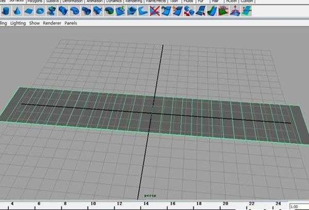The image size is (309, 210).
Task: Create a NURBS cylinder from the shelf
Action: tap(6, 11)
